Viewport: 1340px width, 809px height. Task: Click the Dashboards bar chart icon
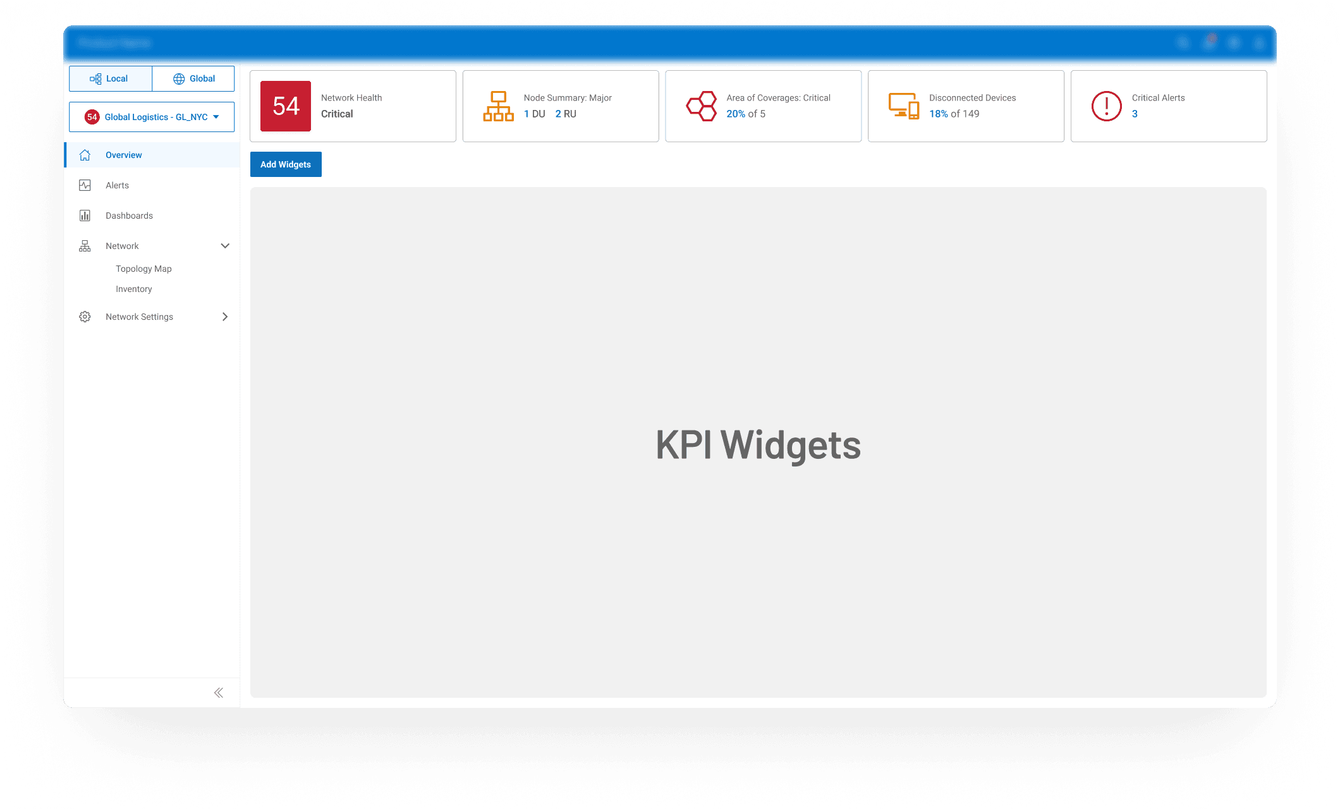(85, 216)
